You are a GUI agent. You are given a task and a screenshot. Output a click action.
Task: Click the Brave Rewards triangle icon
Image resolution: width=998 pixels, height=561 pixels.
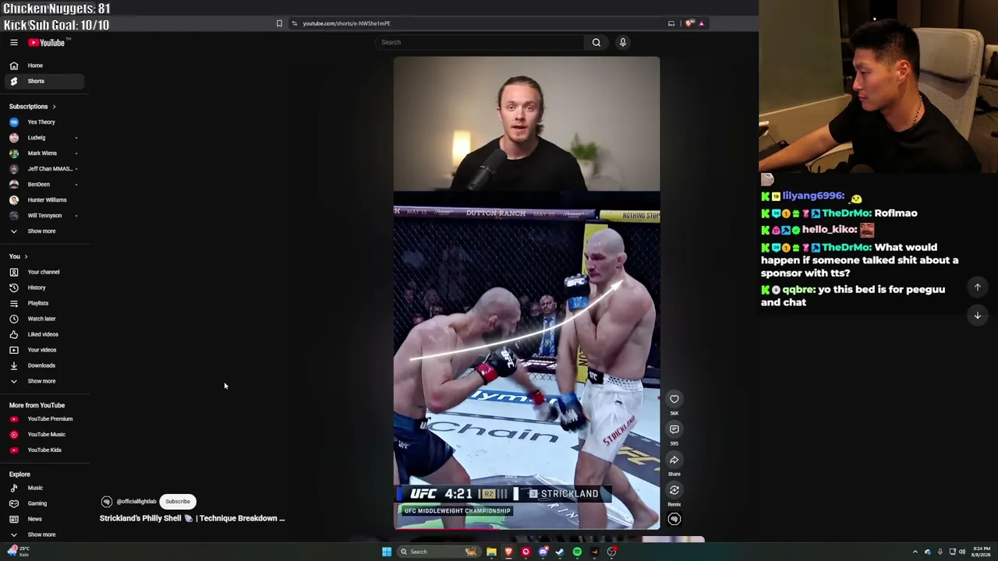(x=701, y=23)
